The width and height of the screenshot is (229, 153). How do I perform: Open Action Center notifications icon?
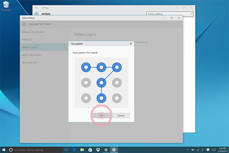click(x=208, y=150)
